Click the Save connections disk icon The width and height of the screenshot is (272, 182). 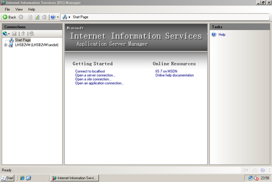tap(14, 33)
